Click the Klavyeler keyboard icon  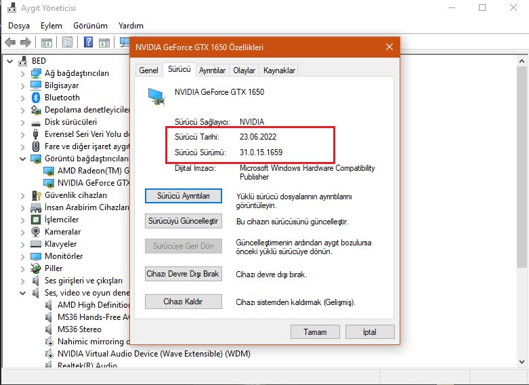36,244
